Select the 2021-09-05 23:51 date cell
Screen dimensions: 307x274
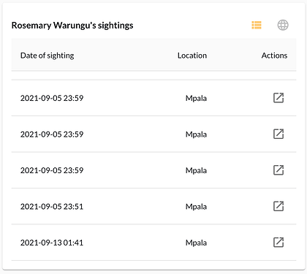[x=52, y=207]
